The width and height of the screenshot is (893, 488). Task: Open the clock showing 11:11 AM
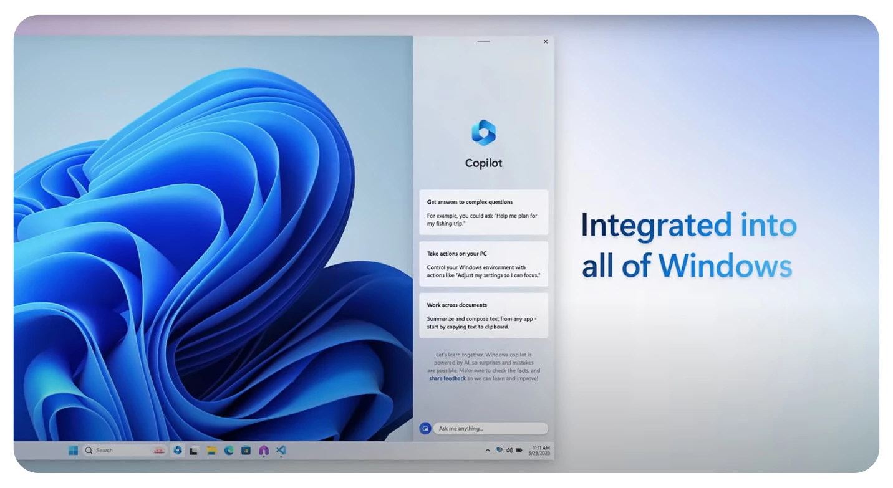540,450
